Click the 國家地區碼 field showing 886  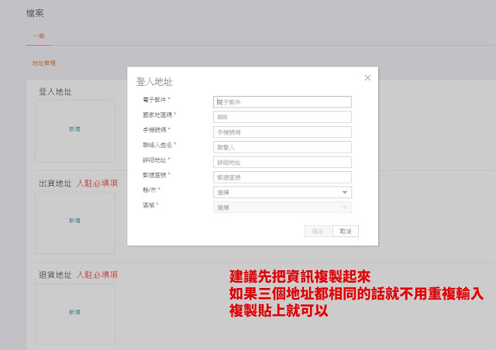coord(282,117)
